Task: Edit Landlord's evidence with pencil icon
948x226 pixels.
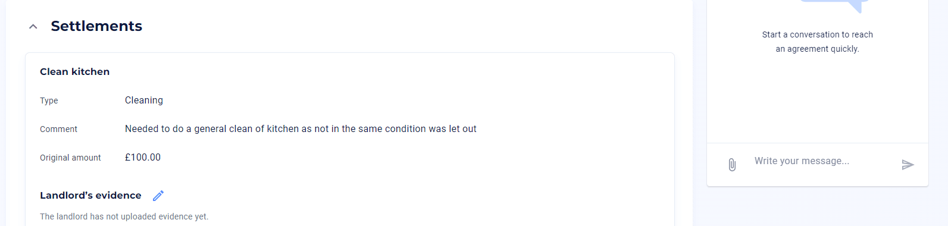Action: (158, 196)
